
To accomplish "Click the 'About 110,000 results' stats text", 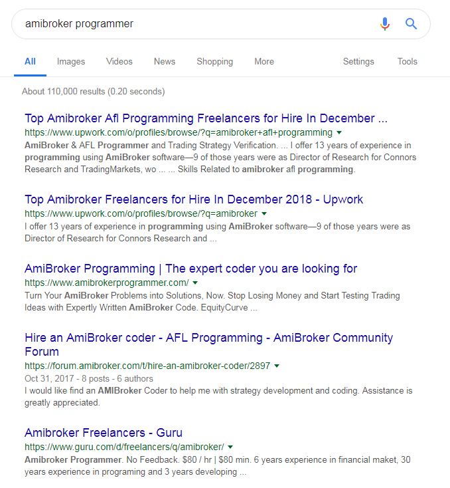I will (93, 92).
